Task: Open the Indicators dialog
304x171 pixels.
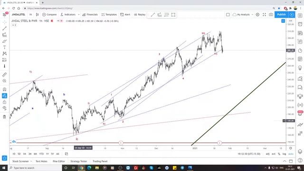Action: coord(68,15)
